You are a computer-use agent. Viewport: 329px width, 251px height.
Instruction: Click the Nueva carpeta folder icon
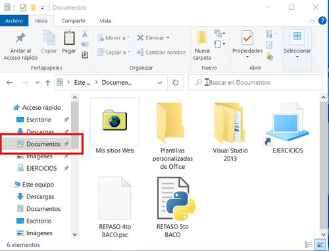(x=202, y=38)
